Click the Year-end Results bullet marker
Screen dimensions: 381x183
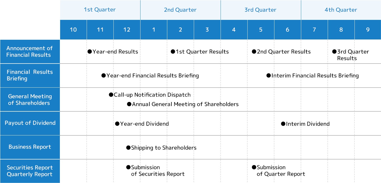tap(90, 52)
